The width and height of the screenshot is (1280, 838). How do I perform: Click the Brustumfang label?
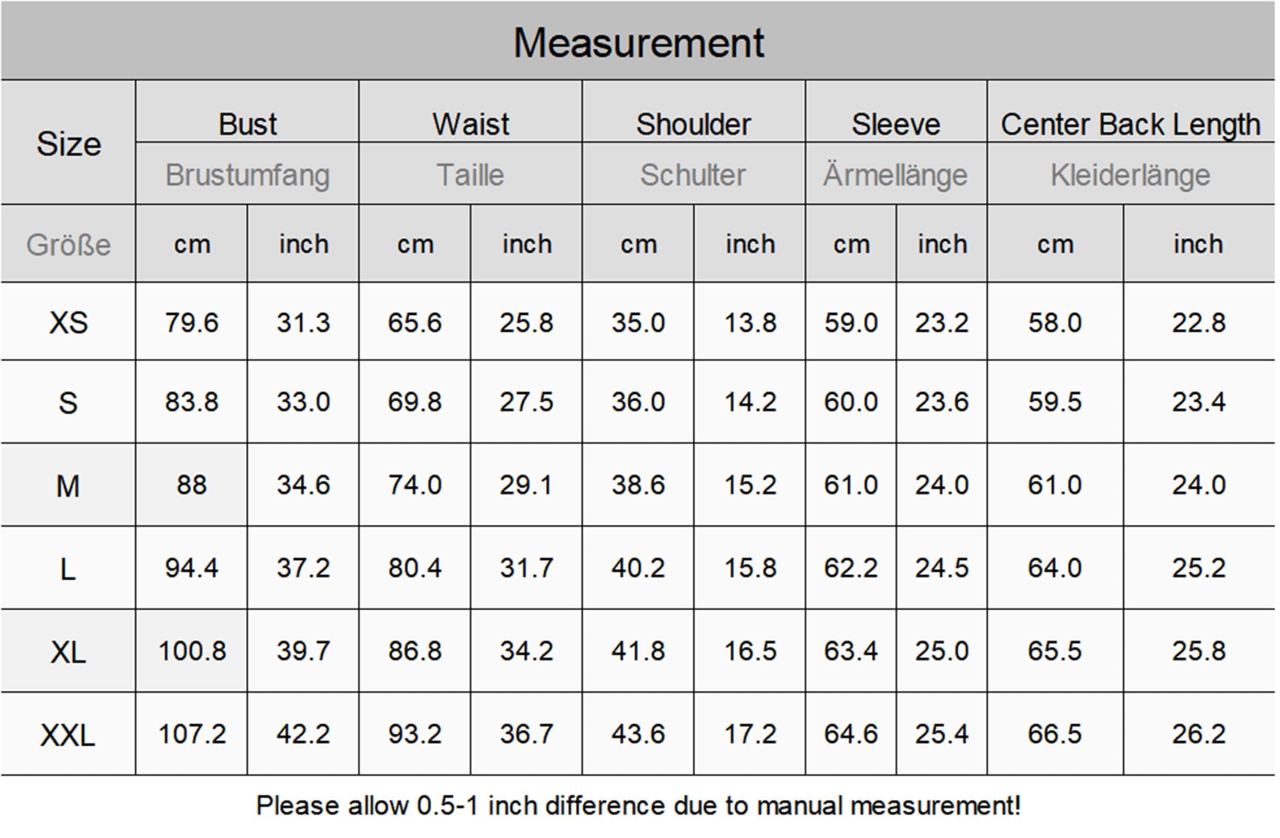pyautogui.click(x=247, y=175)
